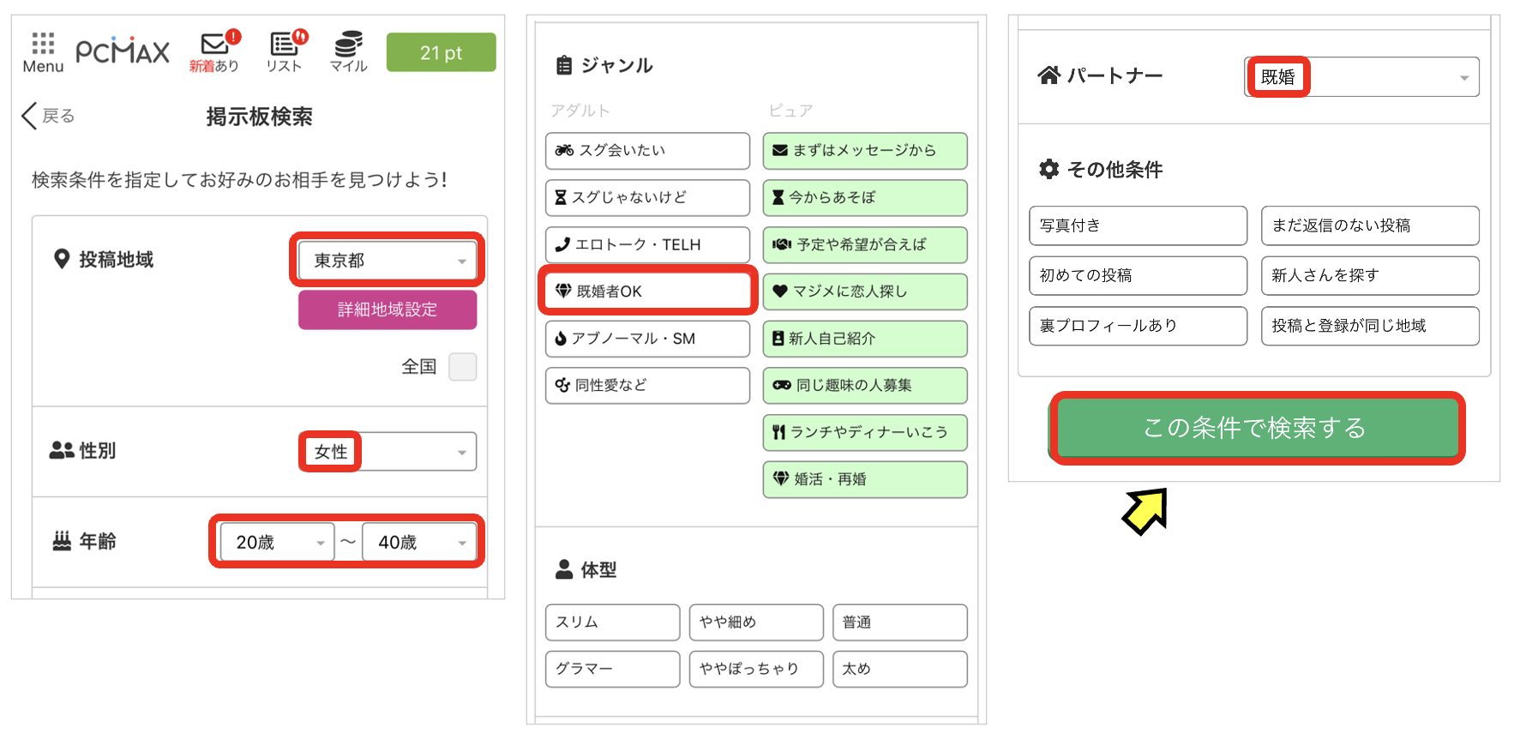This screenshot has width=1514, height=739.
Task: Open the マイル coins icon
Action: (348, 51)
